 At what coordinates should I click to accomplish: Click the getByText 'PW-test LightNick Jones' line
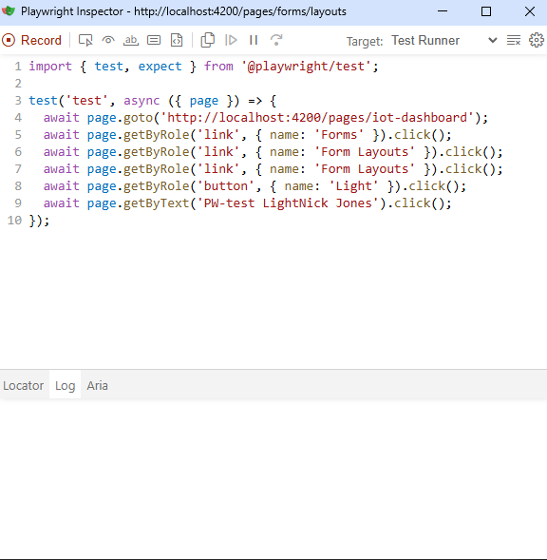click(247, 203)
